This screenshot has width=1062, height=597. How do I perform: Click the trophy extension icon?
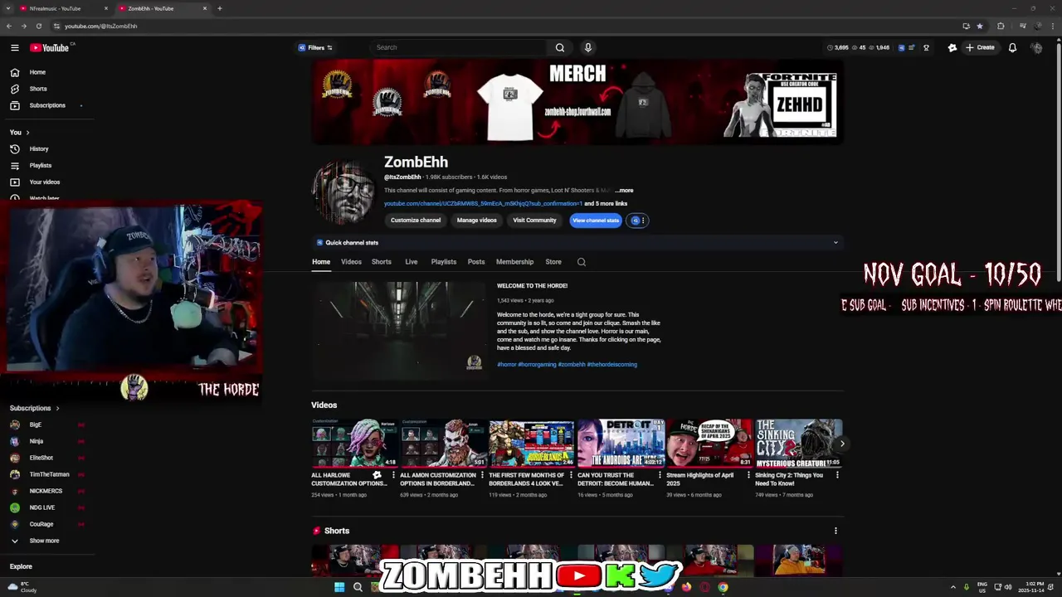coord(926,47)
